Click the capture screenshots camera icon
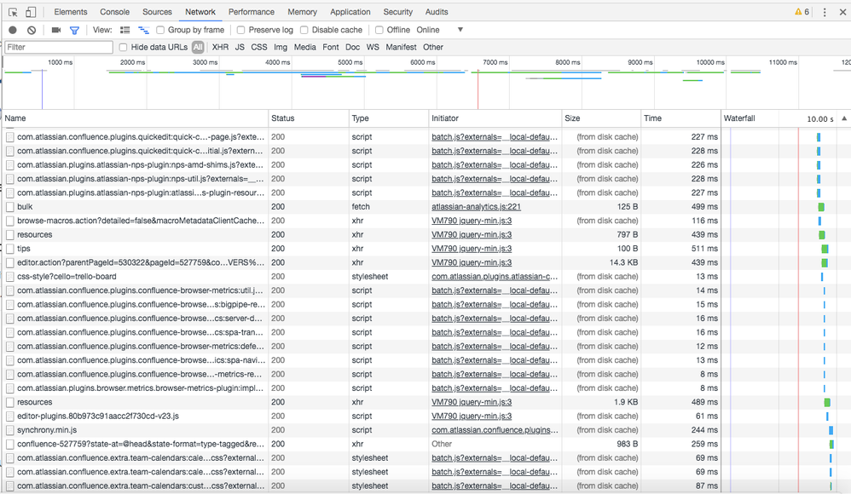 [56, 30]
